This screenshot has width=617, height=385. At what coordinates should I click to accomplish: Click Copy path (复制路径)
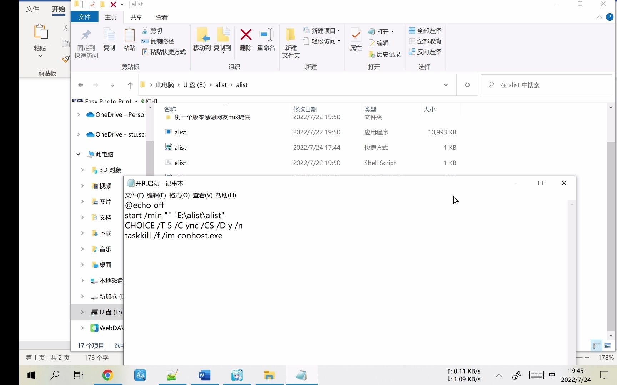[158, 41]
